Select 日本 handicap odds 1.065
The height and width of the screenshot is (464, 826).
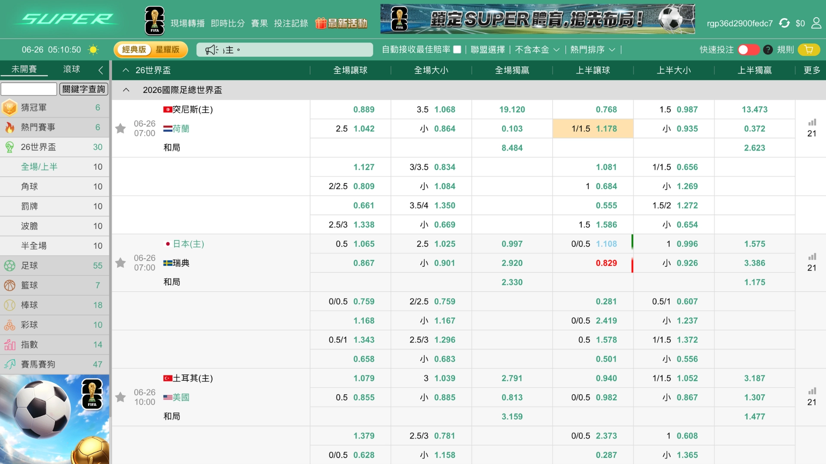point(364,244)
